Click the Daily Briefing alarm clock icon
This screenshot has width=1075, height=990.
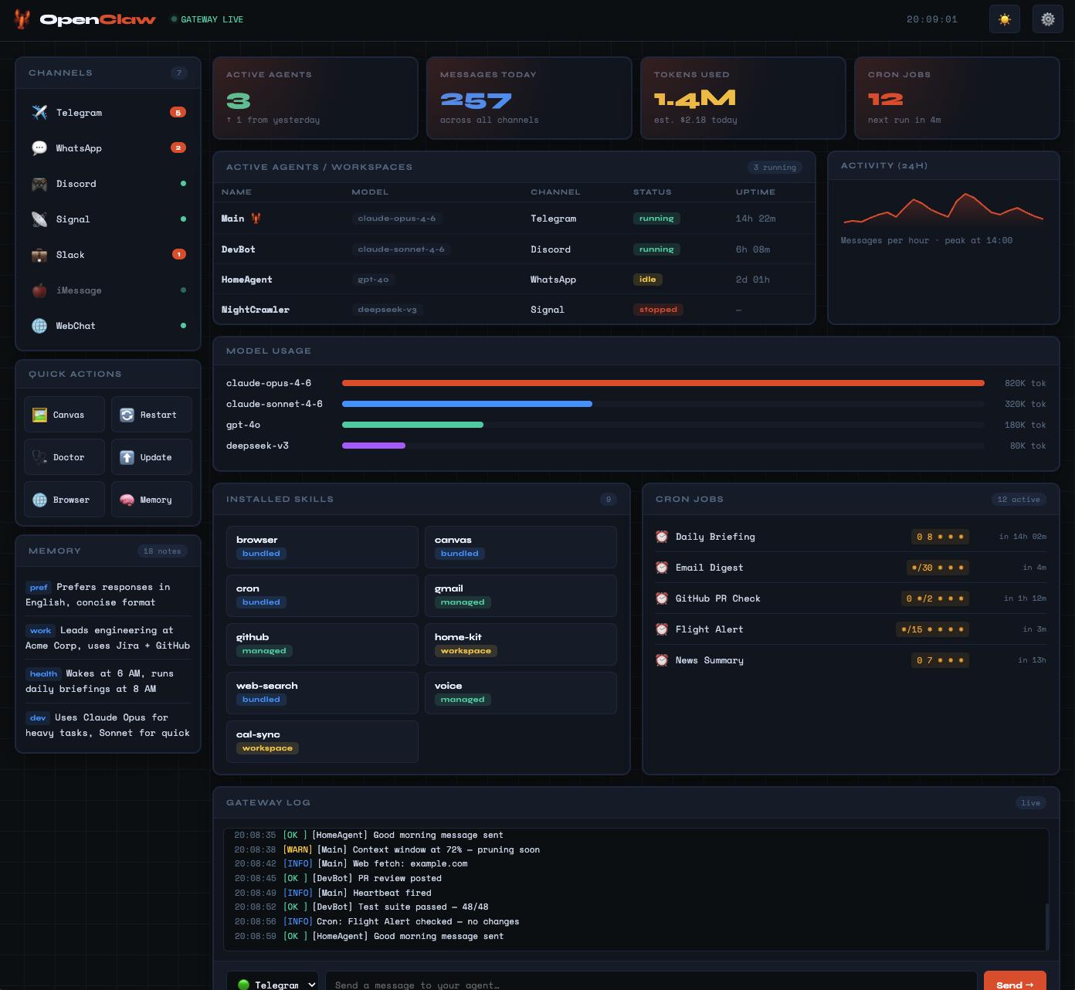(x=662, y=537)
